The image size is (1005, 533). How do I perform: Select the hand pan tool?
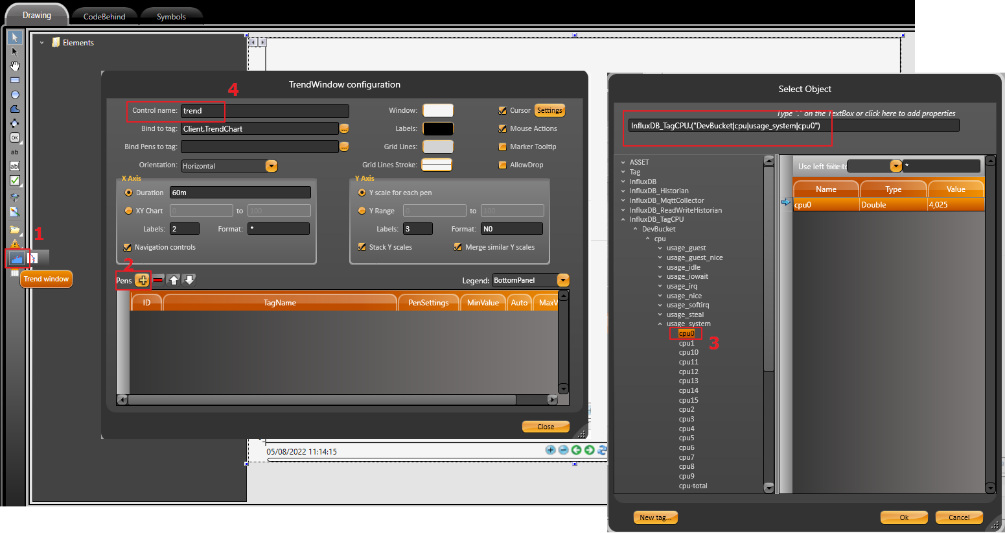(15, 66)
